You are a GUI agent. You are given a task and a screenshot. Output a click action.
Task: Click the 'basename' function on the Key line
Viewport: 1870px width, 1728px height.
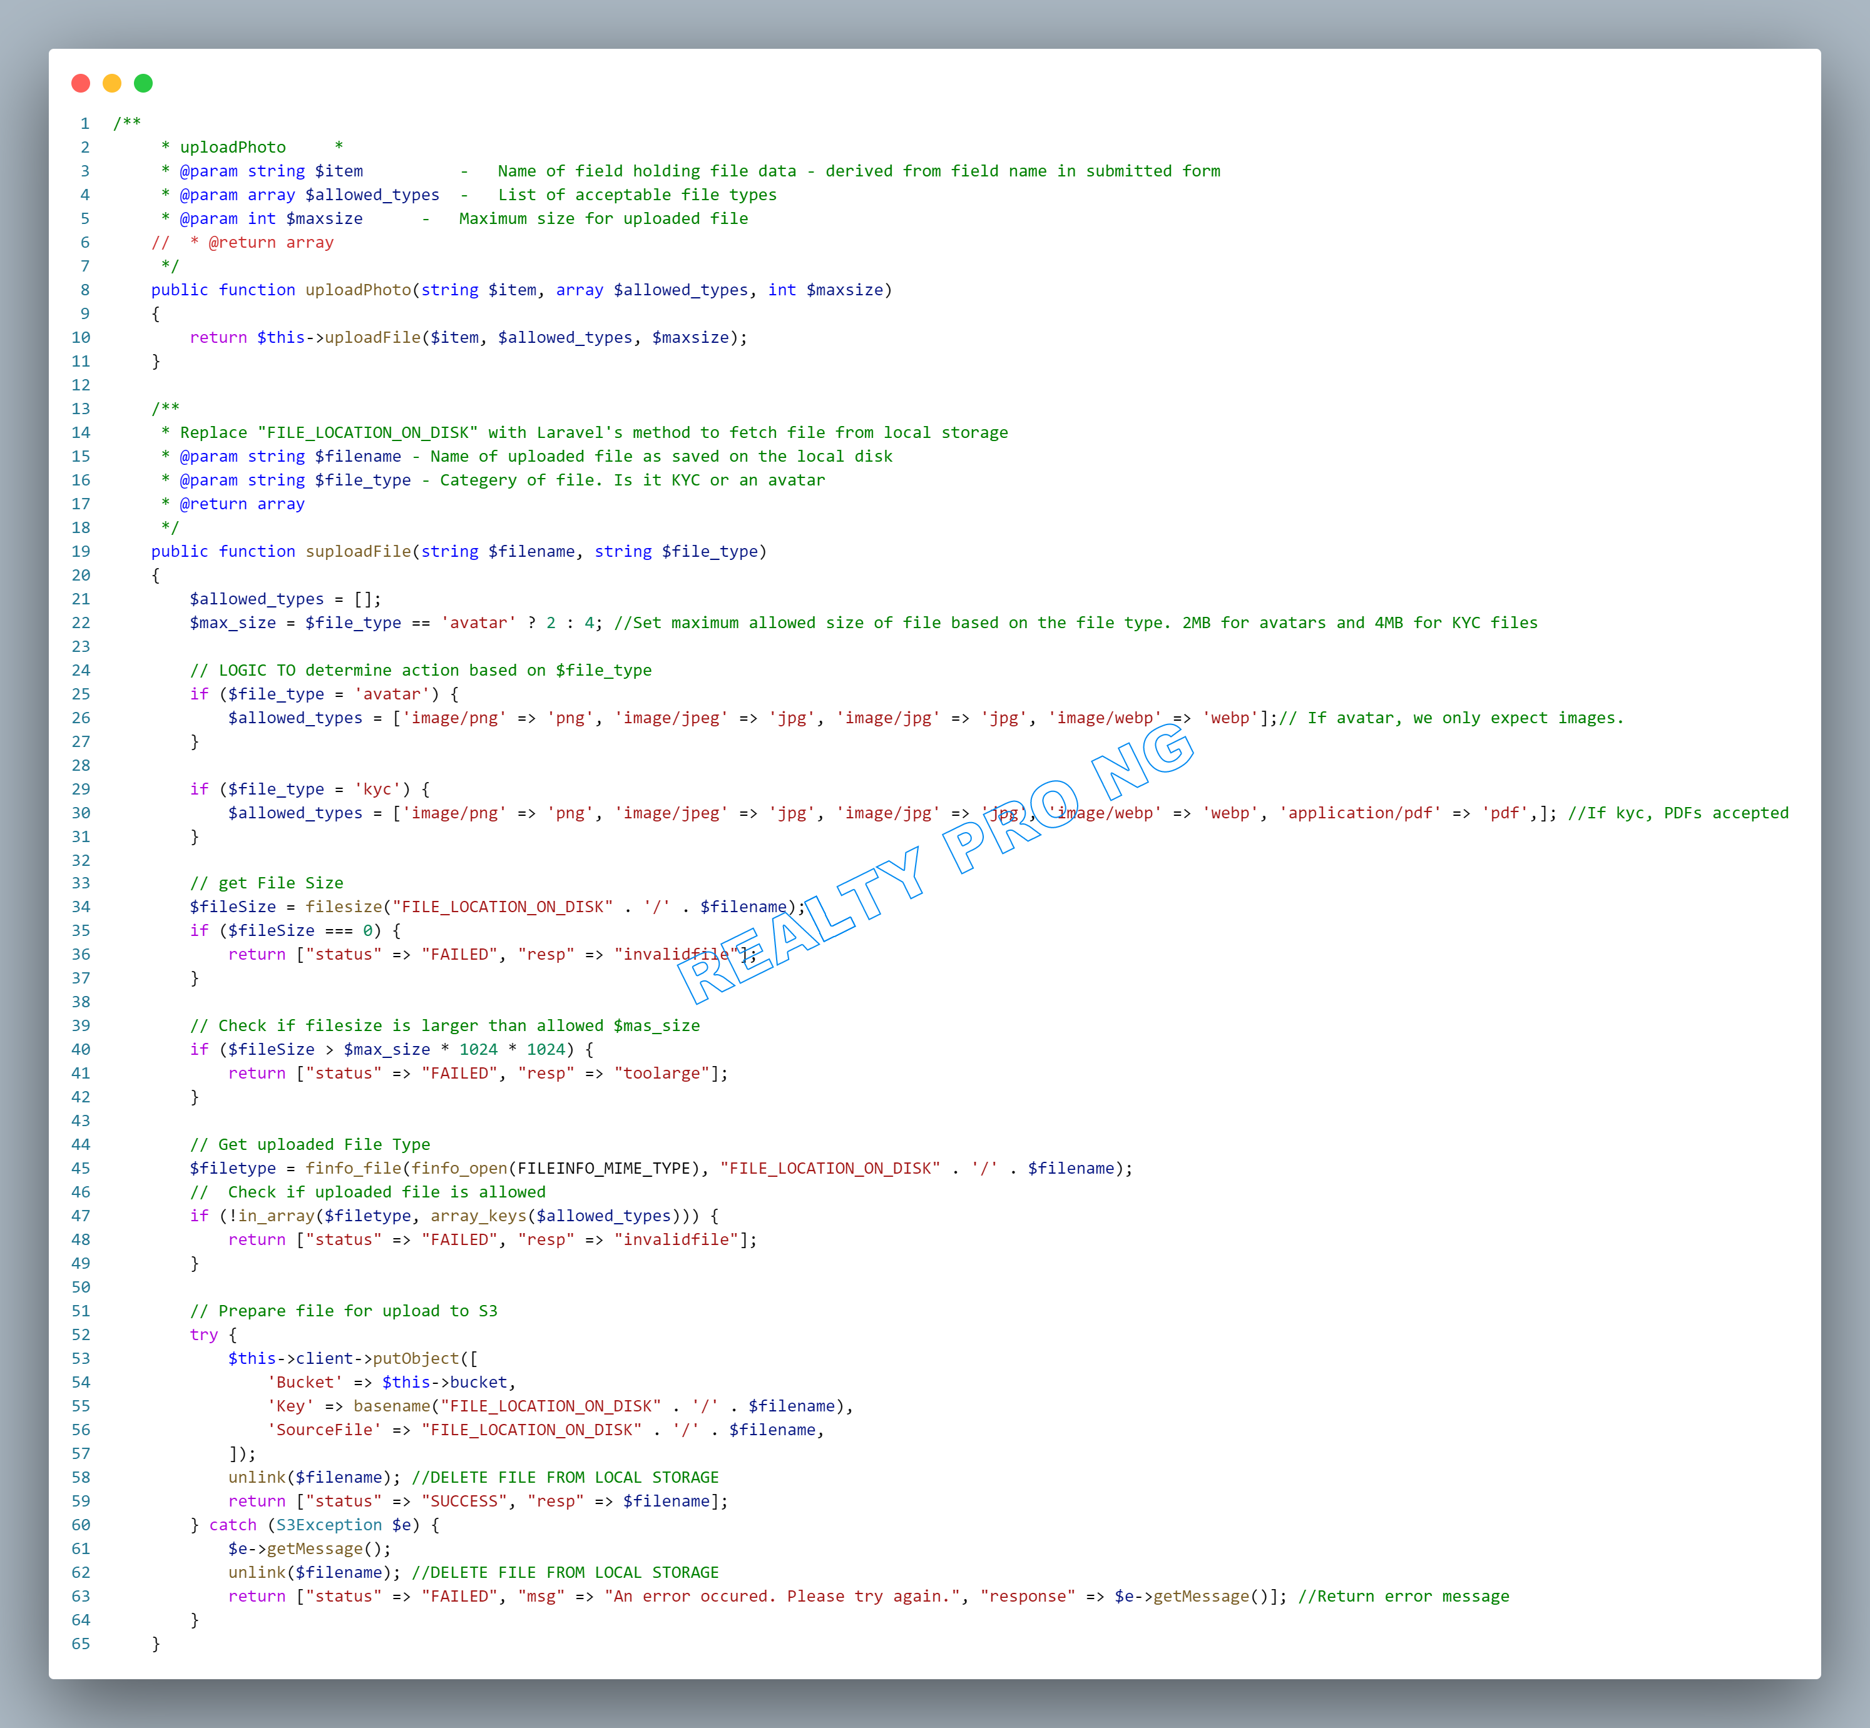click(x=392, y=1406)
